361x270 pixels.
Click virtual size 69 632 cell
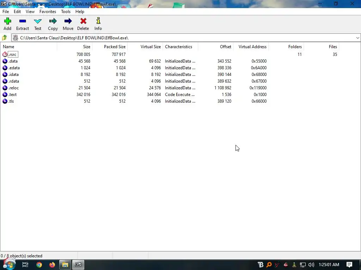click(155, 61)
